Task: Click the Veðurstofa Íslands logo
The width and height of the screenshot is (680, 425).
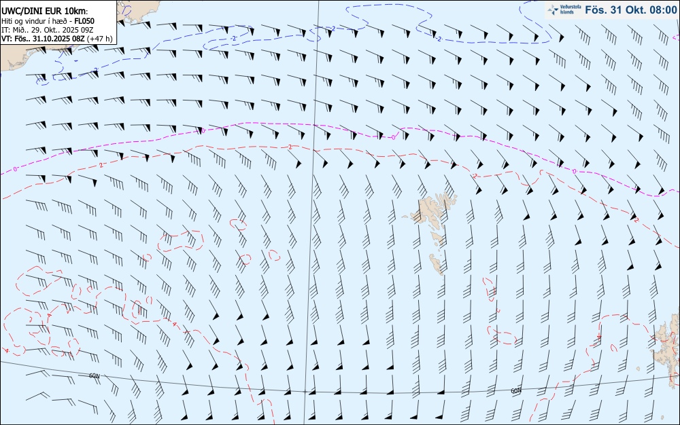Action: [x=563, y=10]
